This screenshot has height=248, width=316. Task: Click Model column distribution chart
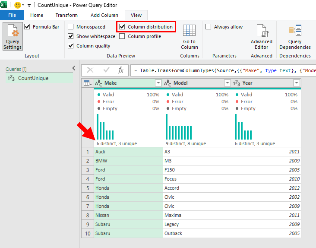click(x=179, y=127)
